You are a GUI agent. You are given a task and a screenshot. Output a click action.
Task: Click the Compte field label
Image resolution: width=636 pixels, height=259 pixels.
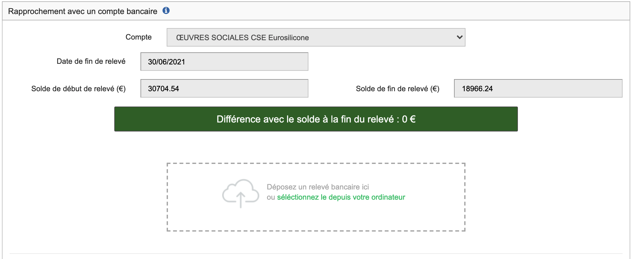139,37
